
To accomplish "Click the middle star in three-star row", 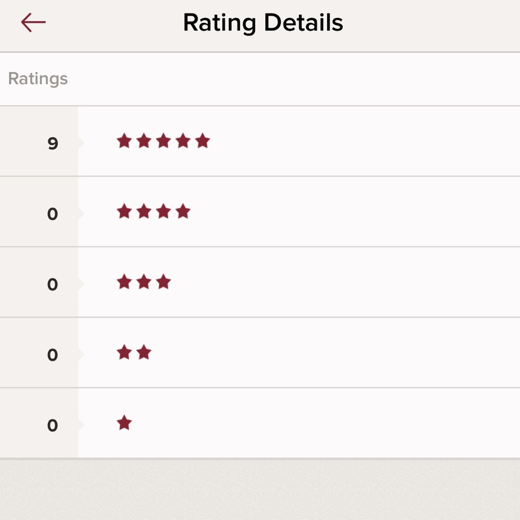I will click(x=144, y=281).
